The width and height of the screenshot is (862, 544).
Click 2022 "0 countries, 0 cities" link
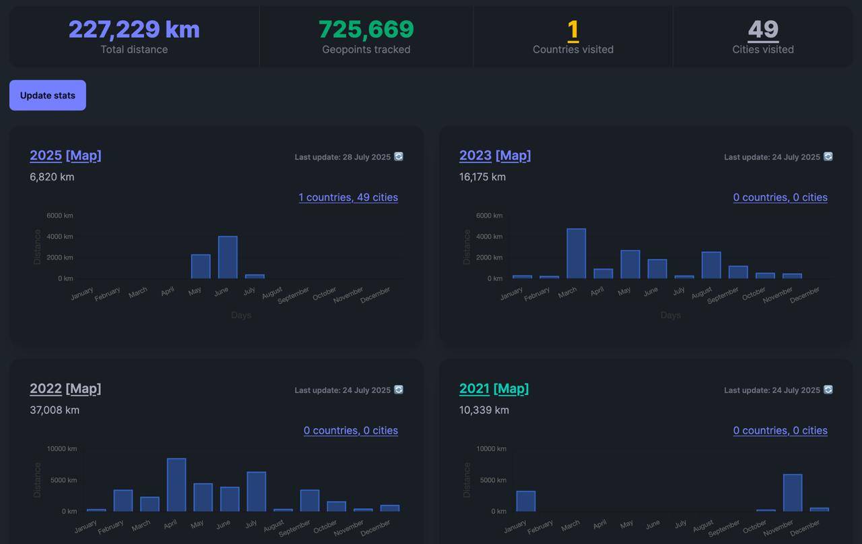pyautogui.click(x=350, y=431)
